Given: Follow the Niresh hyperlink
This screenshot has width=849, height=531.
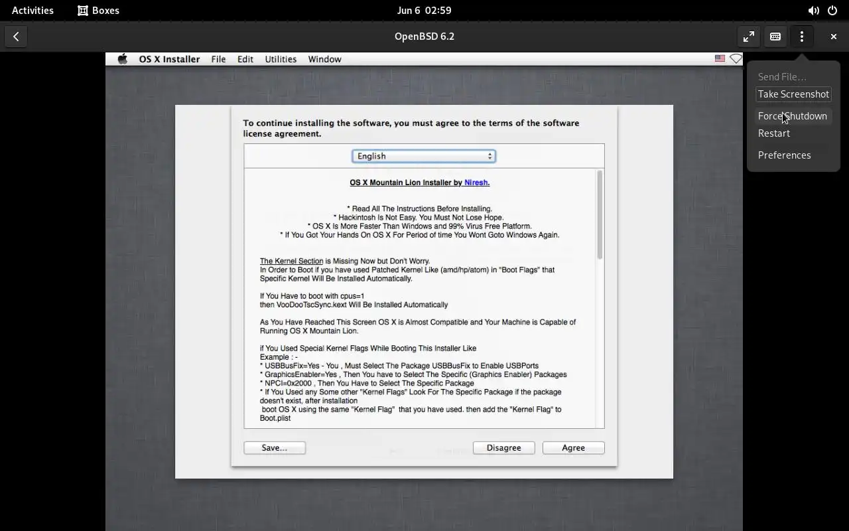Looking at the screenshot, I should coord(477,183).
